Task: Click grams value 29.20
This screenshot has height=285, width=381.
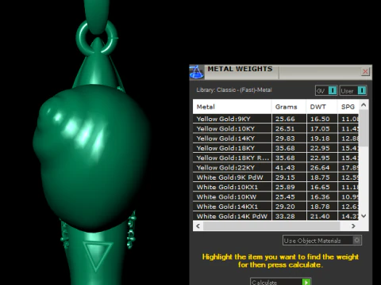Action: pyautogui.click(x=285, y=207)
